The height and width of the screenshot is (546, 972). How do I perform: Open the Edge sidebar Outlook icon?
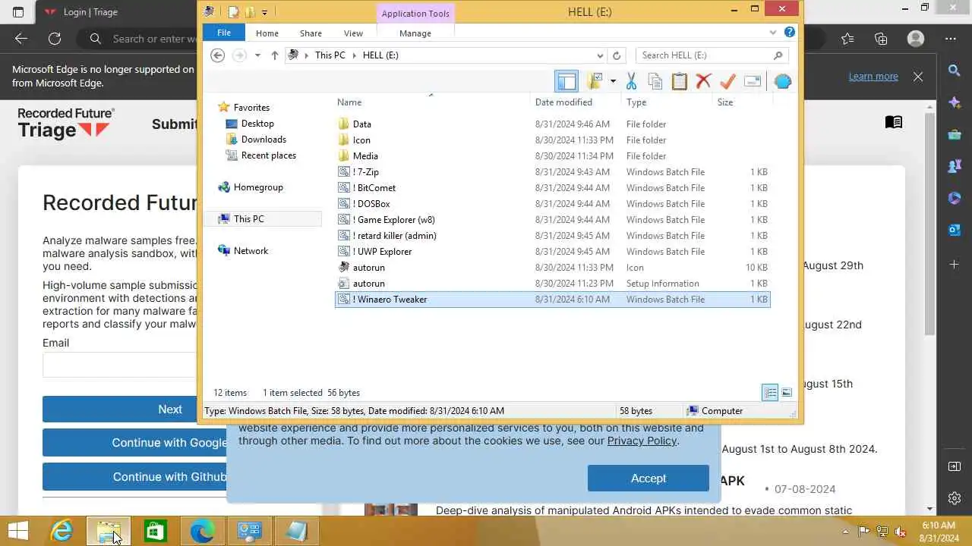(x=955, y=230)
